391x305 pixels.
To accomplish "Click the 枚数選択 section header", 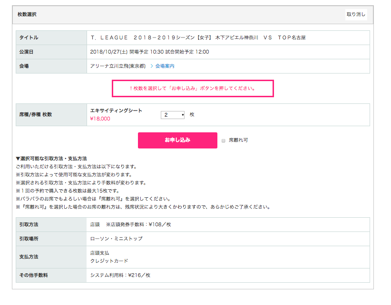I will [27, 15].
